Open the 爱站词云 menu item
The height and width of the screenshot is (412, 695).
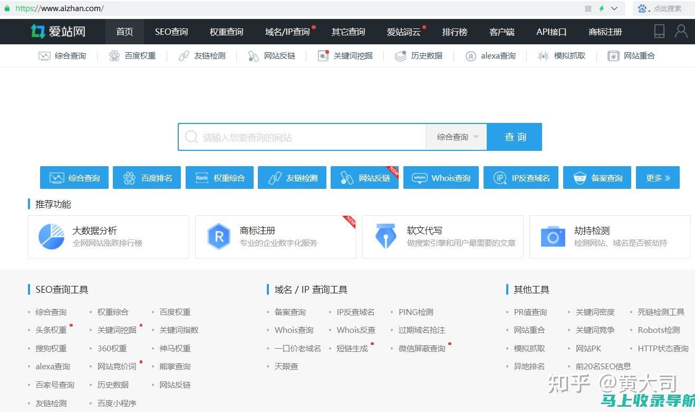tap(403, 32)
